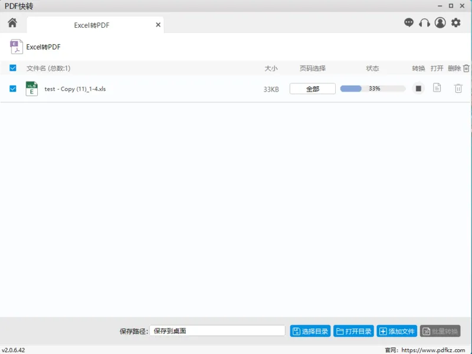Click 添加文件 button

[x=396, y=331]
